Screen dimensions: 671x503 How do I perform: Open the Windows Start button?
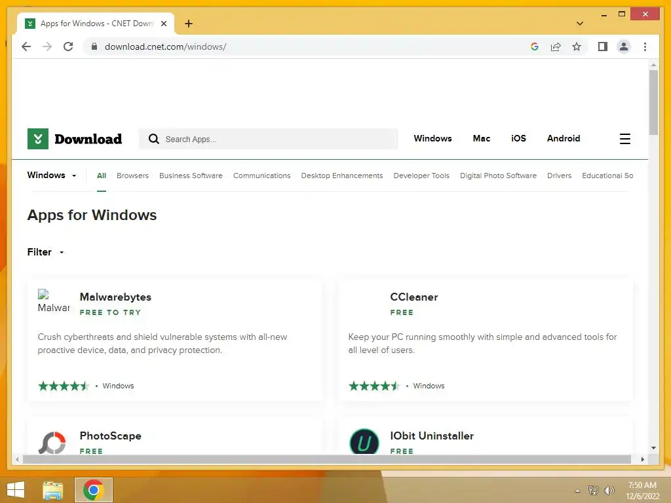point(16,490)
